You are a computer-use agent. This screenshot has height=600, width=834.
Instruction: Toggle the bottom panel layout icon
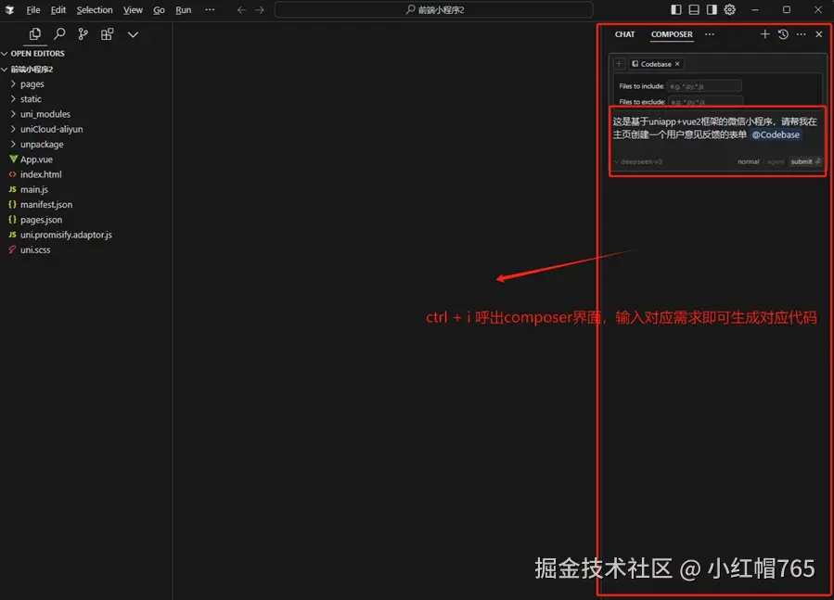(x=694, y=9)
